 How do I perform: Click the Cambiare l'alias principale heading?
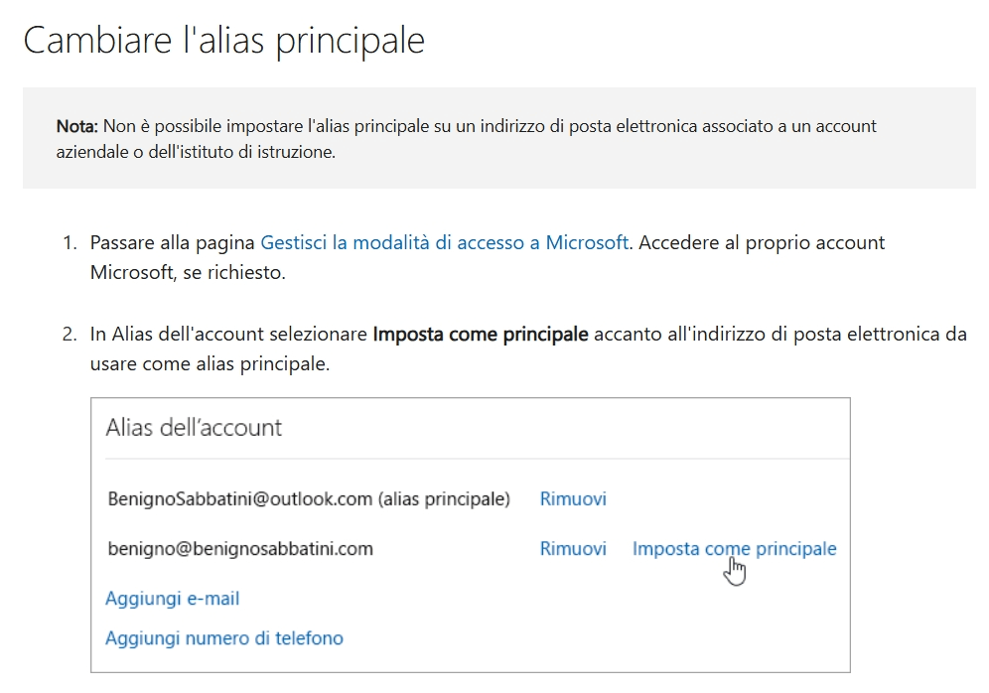click(x=223, y=41)
